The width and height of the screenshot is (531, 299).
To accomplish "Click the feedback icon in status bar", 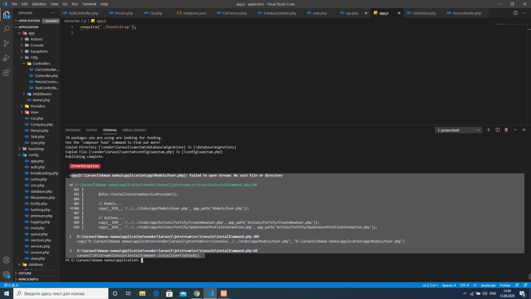I will pyautogui.click(x=517, y=285).
